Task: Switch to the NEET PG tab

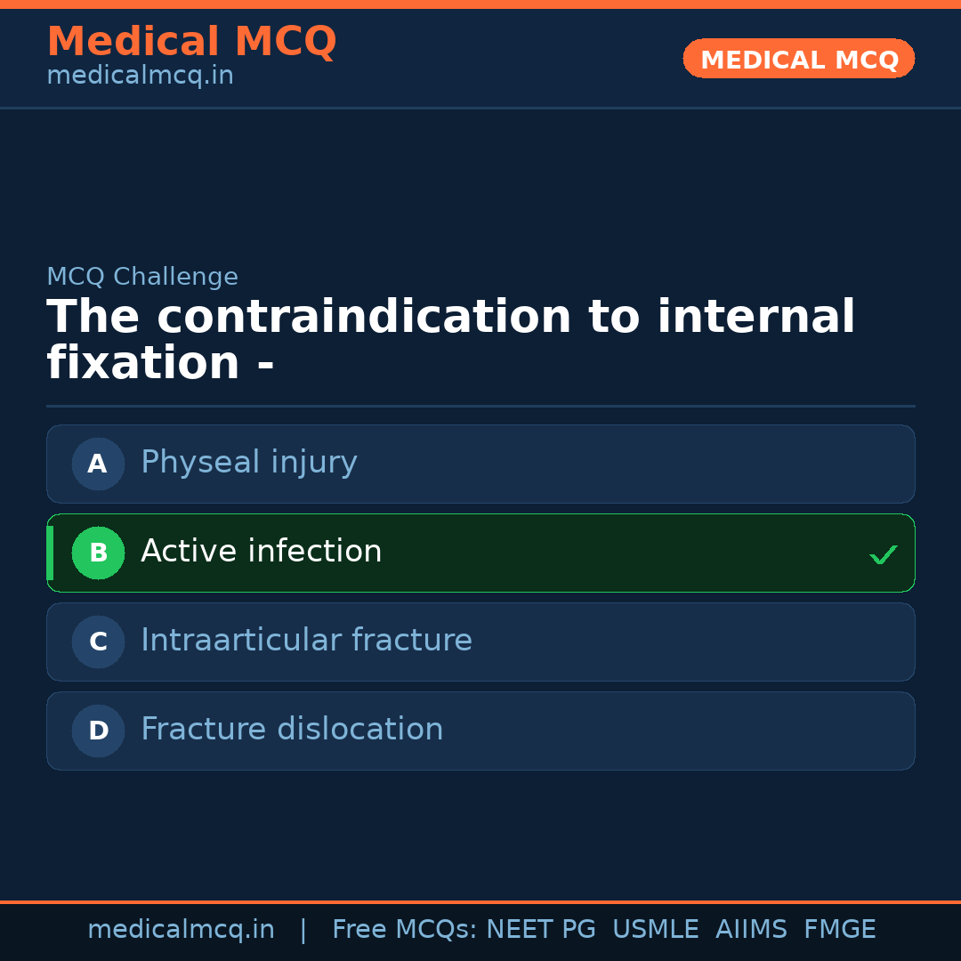Action: point(540,929)
